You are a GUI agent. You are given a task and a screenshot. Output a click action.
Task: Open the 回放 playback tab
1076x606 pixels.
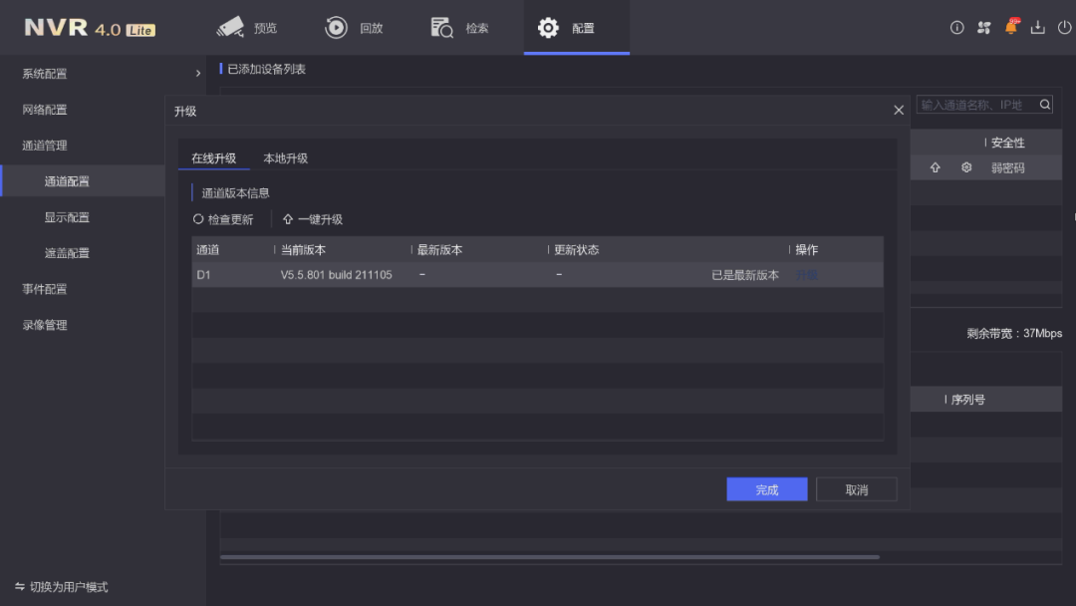pyautogui.click(x=355, y=28)
